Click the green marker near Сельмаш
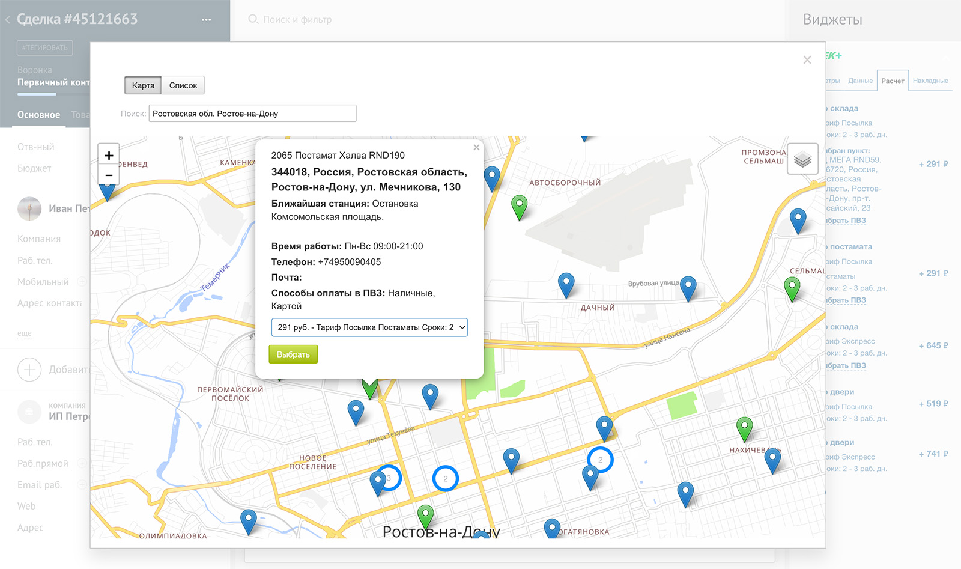Image resolution: width=961 pixels, height=569 pixels. click(x=792, y=287)
